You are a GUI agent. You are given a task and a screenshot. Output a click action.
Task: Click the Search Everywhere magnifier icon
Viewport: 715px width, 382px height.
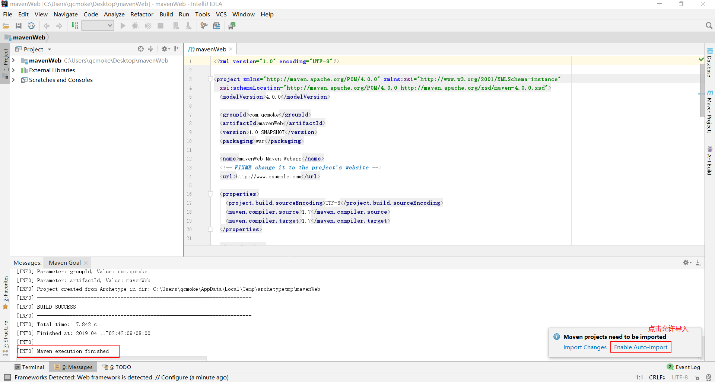[x=709, y=26]
